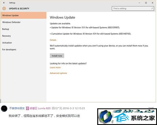
Task: Open Windows Defender section
Action: point(24,22)
